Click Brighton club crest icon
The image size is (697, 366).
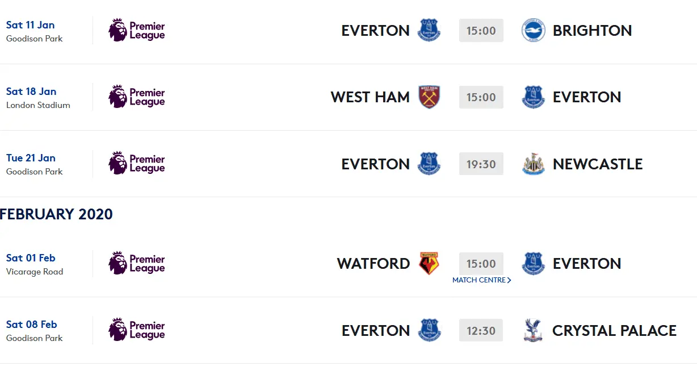533,31
